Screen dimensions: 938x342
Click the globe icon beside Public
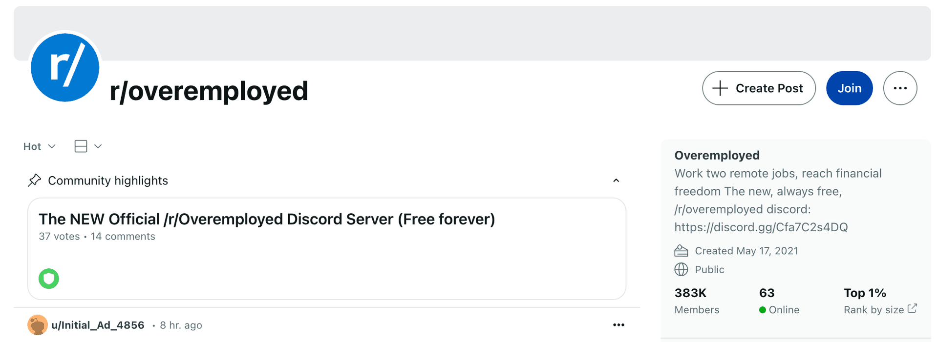[x=681, y=269]
